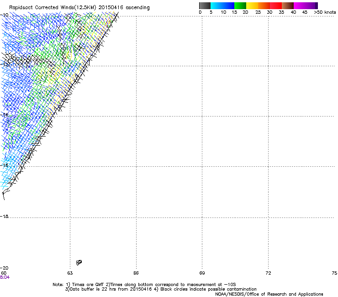Click the '63' longitude axis label

[x=70, y=273]
